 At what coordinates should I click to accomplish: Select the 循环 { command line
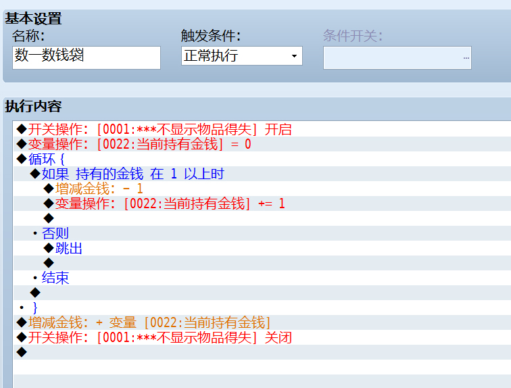pyautogui.click(x=262, y=159)
